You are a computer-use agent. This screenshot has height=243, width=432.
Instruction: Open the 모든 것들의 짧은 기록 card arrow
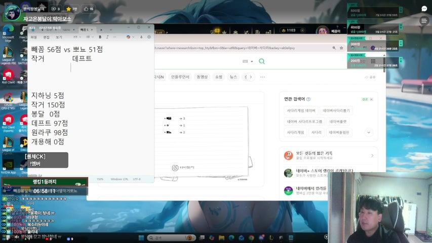coord(372,155)
